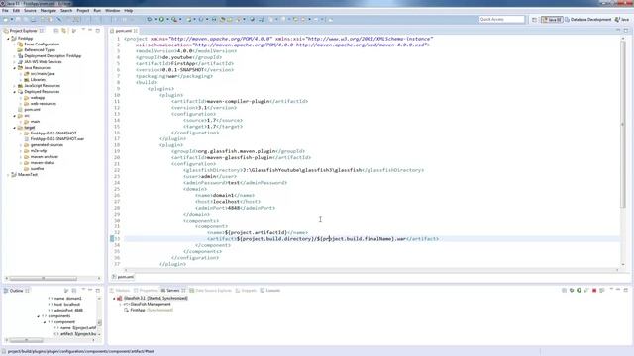Select the webapp folder
The height and width of the screenshot is (356, 634).
pyautogui.click(x=38, y=98)
